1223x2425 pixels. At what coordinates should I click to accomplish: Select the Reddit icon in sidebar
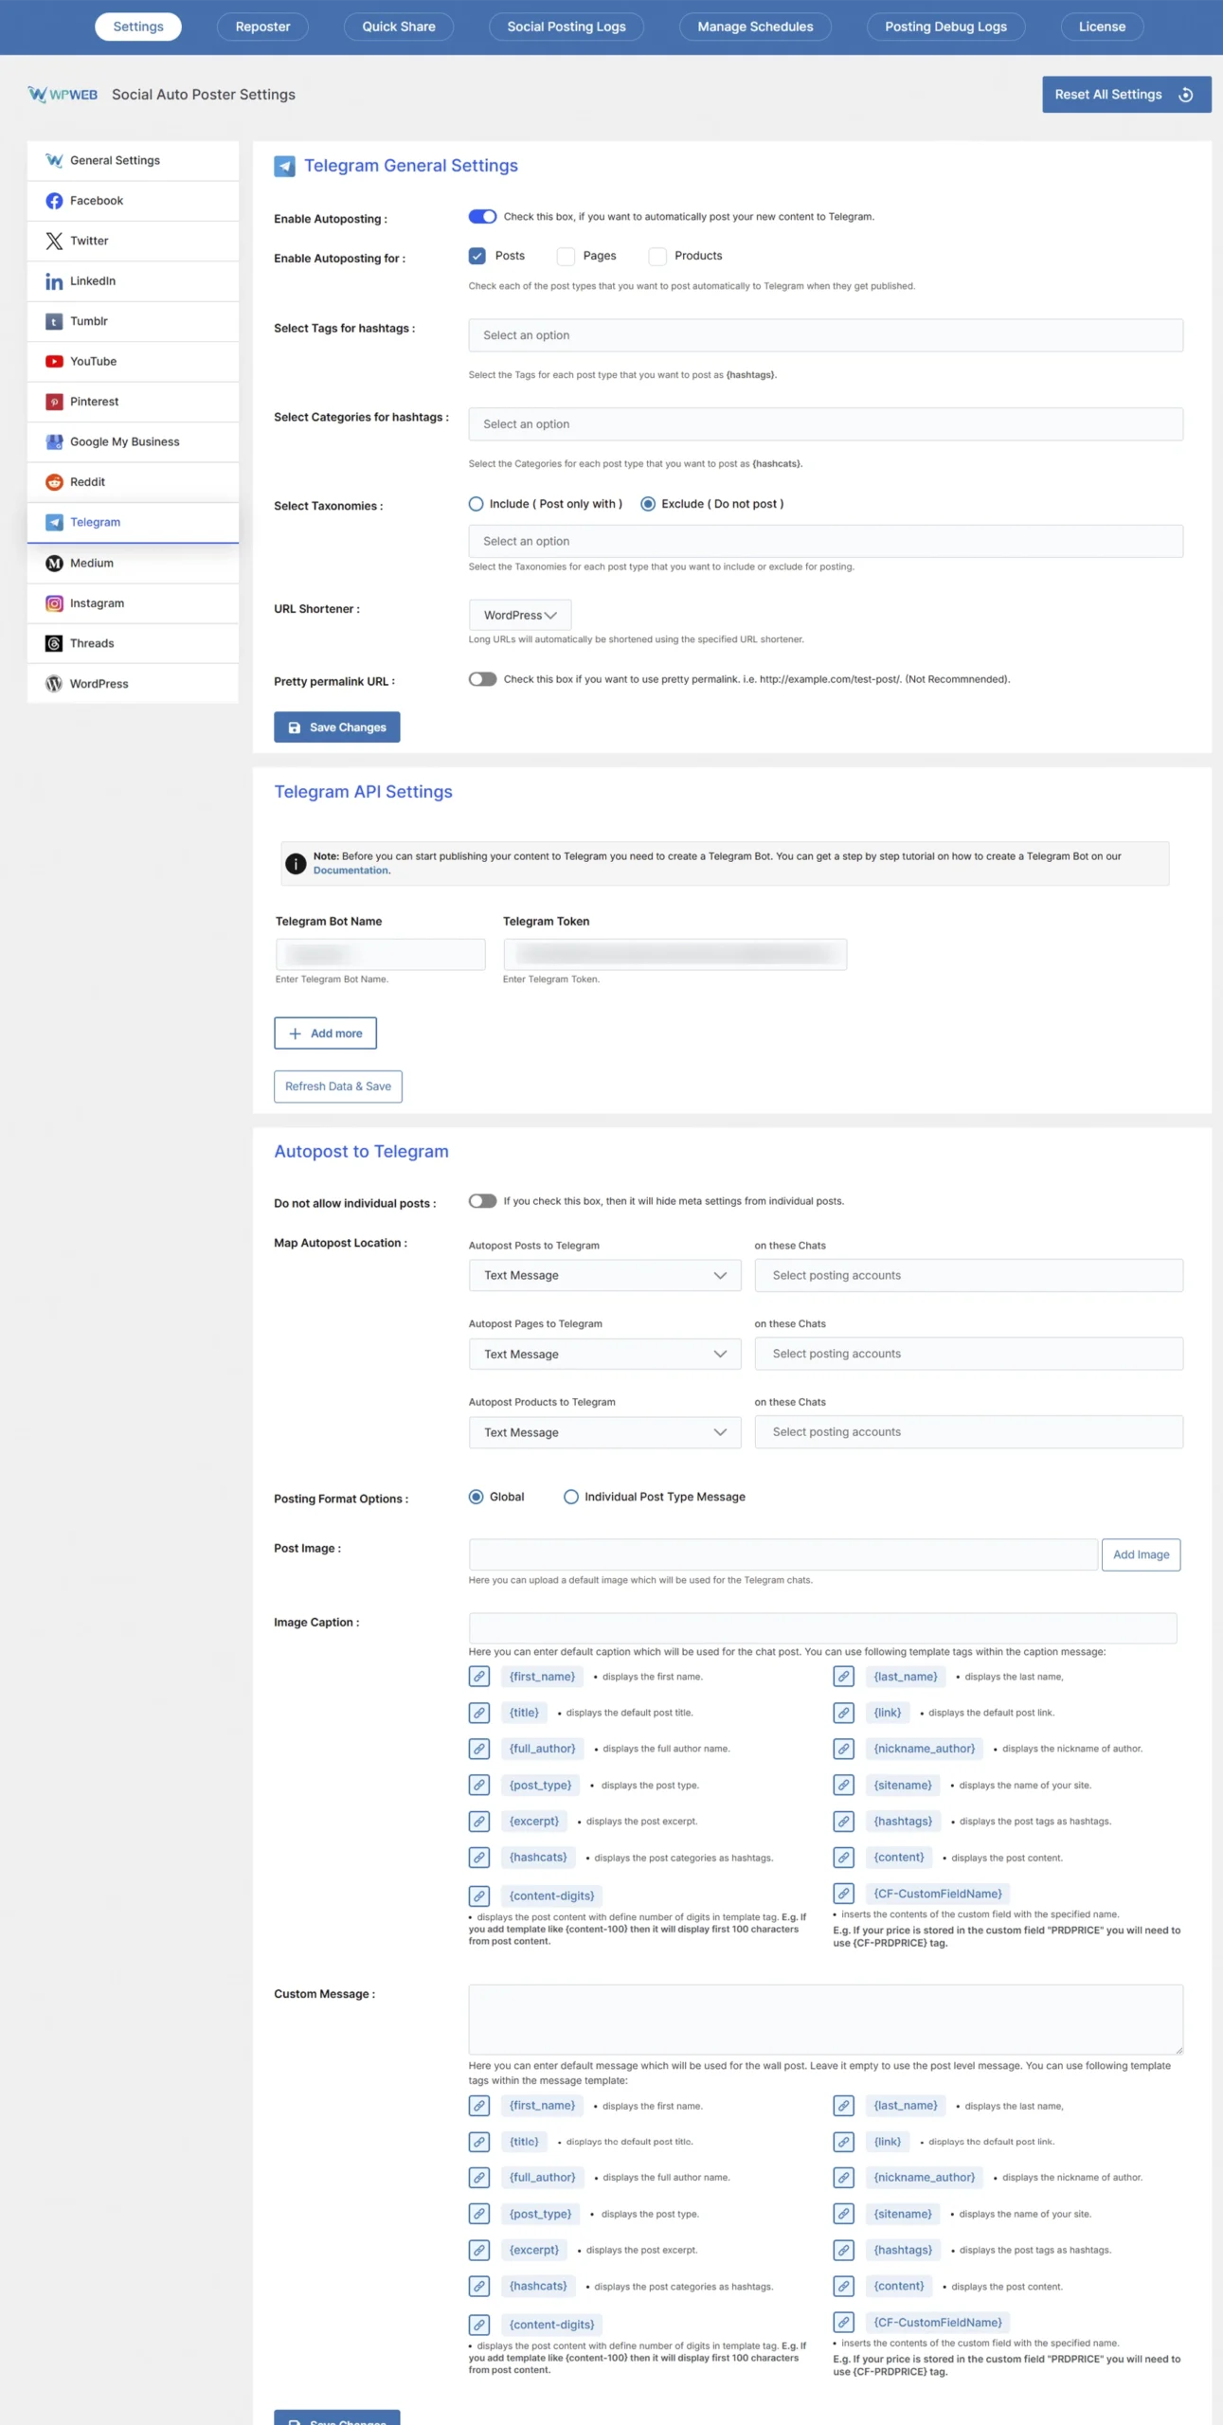pyautogui.click(x=54, y=482)
